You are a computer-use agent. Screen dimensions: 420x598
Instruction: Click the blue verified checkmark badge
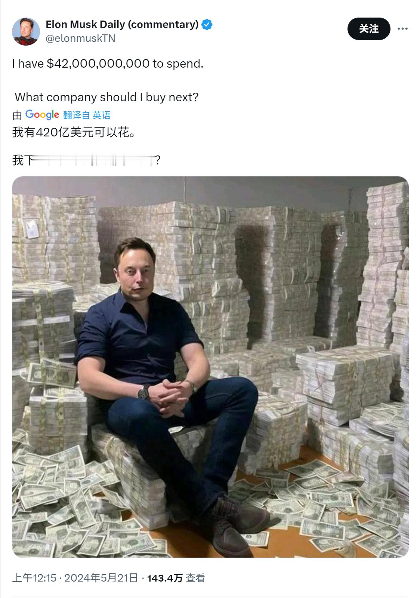pyautogui.click(x=207, y=25)
